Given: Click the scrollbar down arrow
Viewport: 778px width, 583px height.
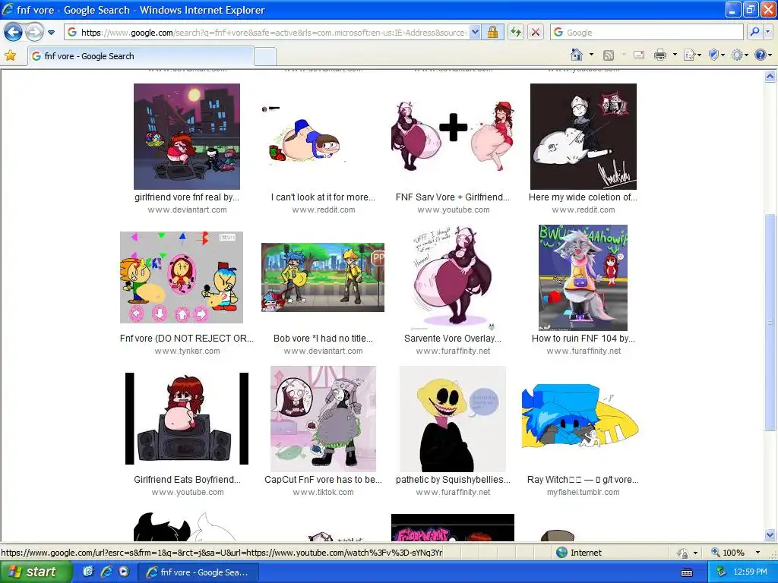Looking at the screenshot, I should tap(770, 534).
